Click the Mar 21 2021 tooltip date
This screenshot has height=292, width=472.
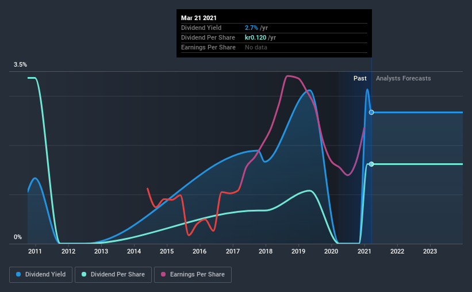tap(199, 18)
